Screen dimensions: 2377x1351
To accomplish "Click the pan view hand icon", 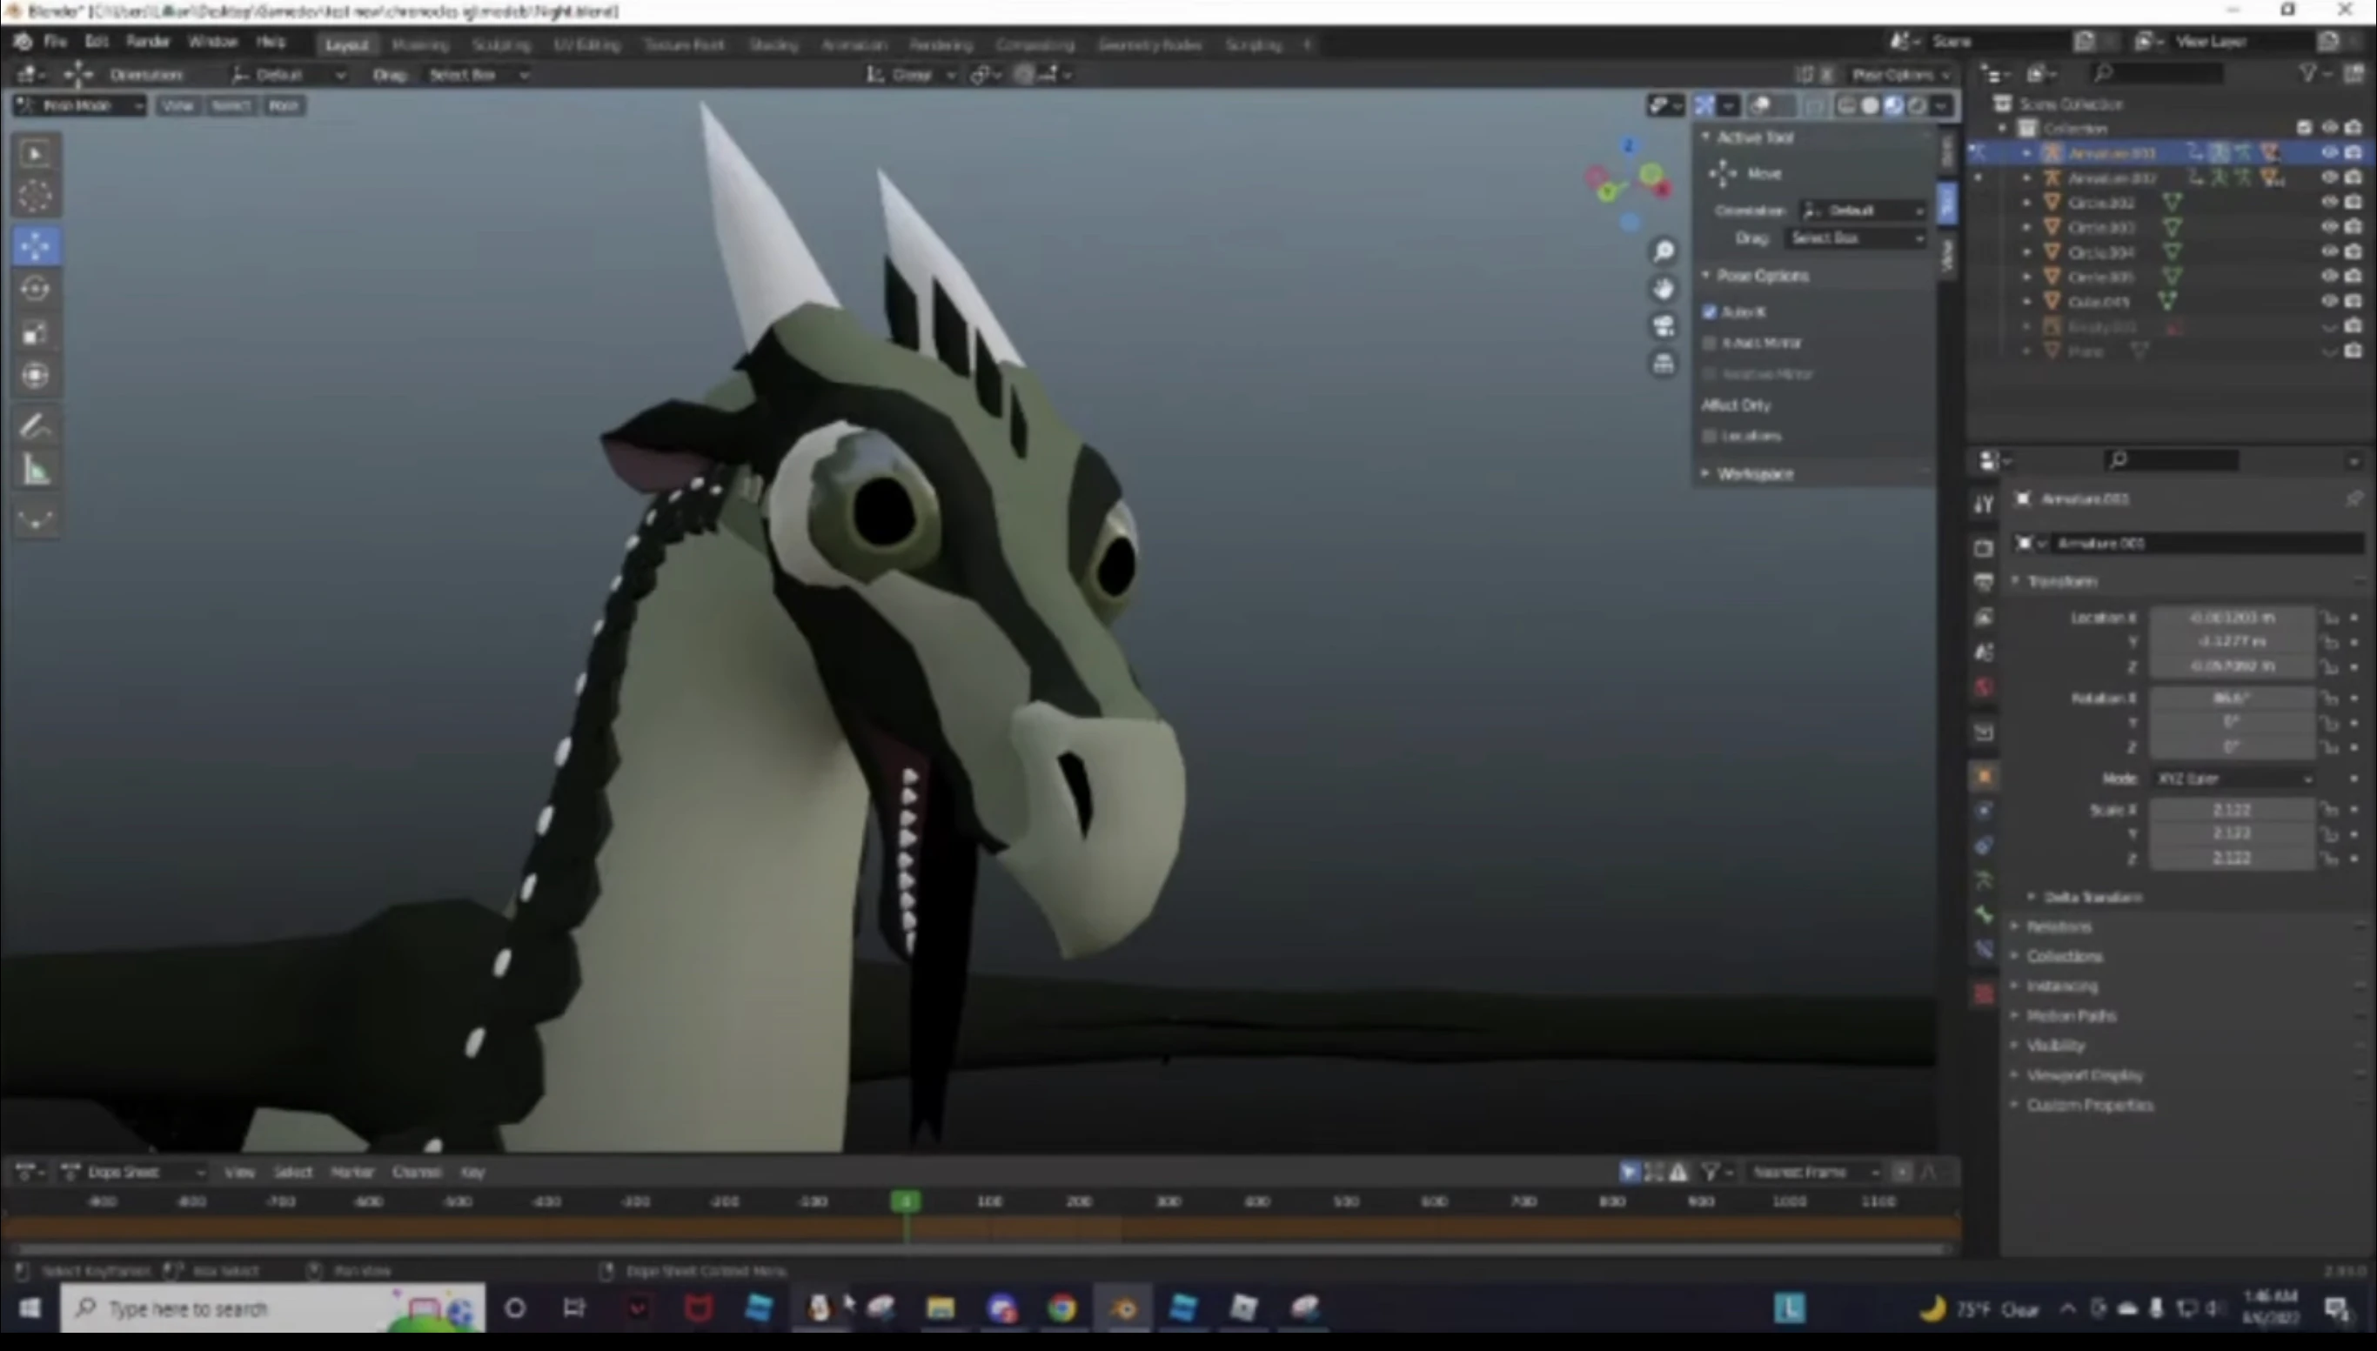I will 1664,289.
